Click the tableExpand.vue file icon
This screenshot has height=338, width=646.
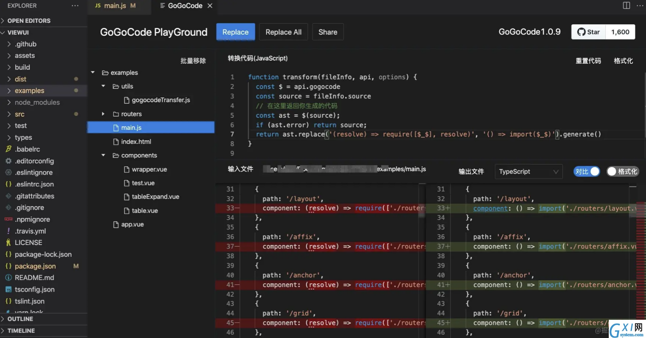127,197
